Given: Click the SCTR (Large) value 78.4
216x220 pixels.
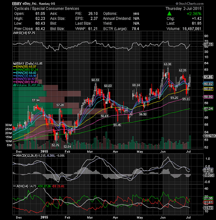Looking at the screenshot, I should tap(135, 29).
